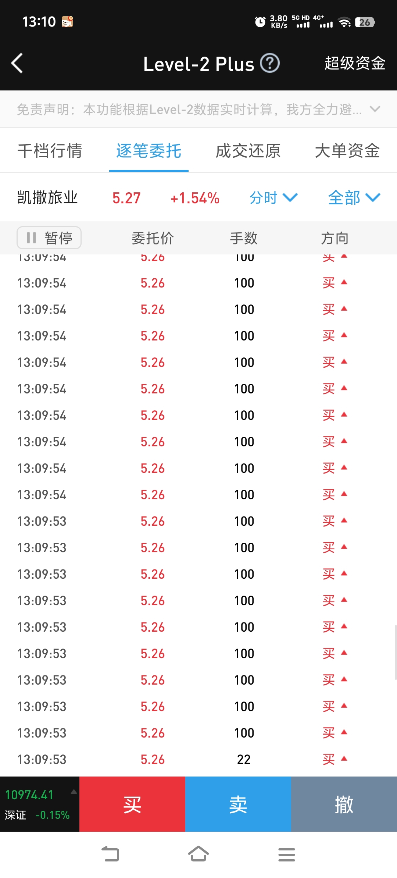Expand the 免责声明 disclaimer chevron
Image resolution: width=397 pixels, height=878 pixels.
[375, 109]
